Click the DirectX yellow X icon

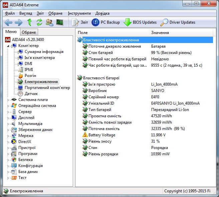(x=14, y=142)
